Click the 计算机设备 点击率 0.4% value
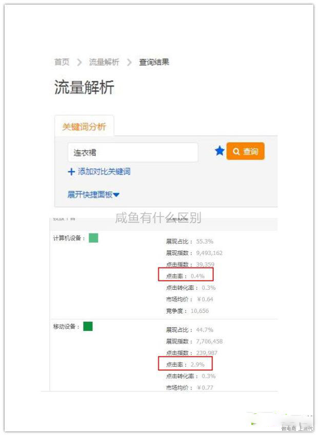This screenshot has width=318, height=436. 197,276
